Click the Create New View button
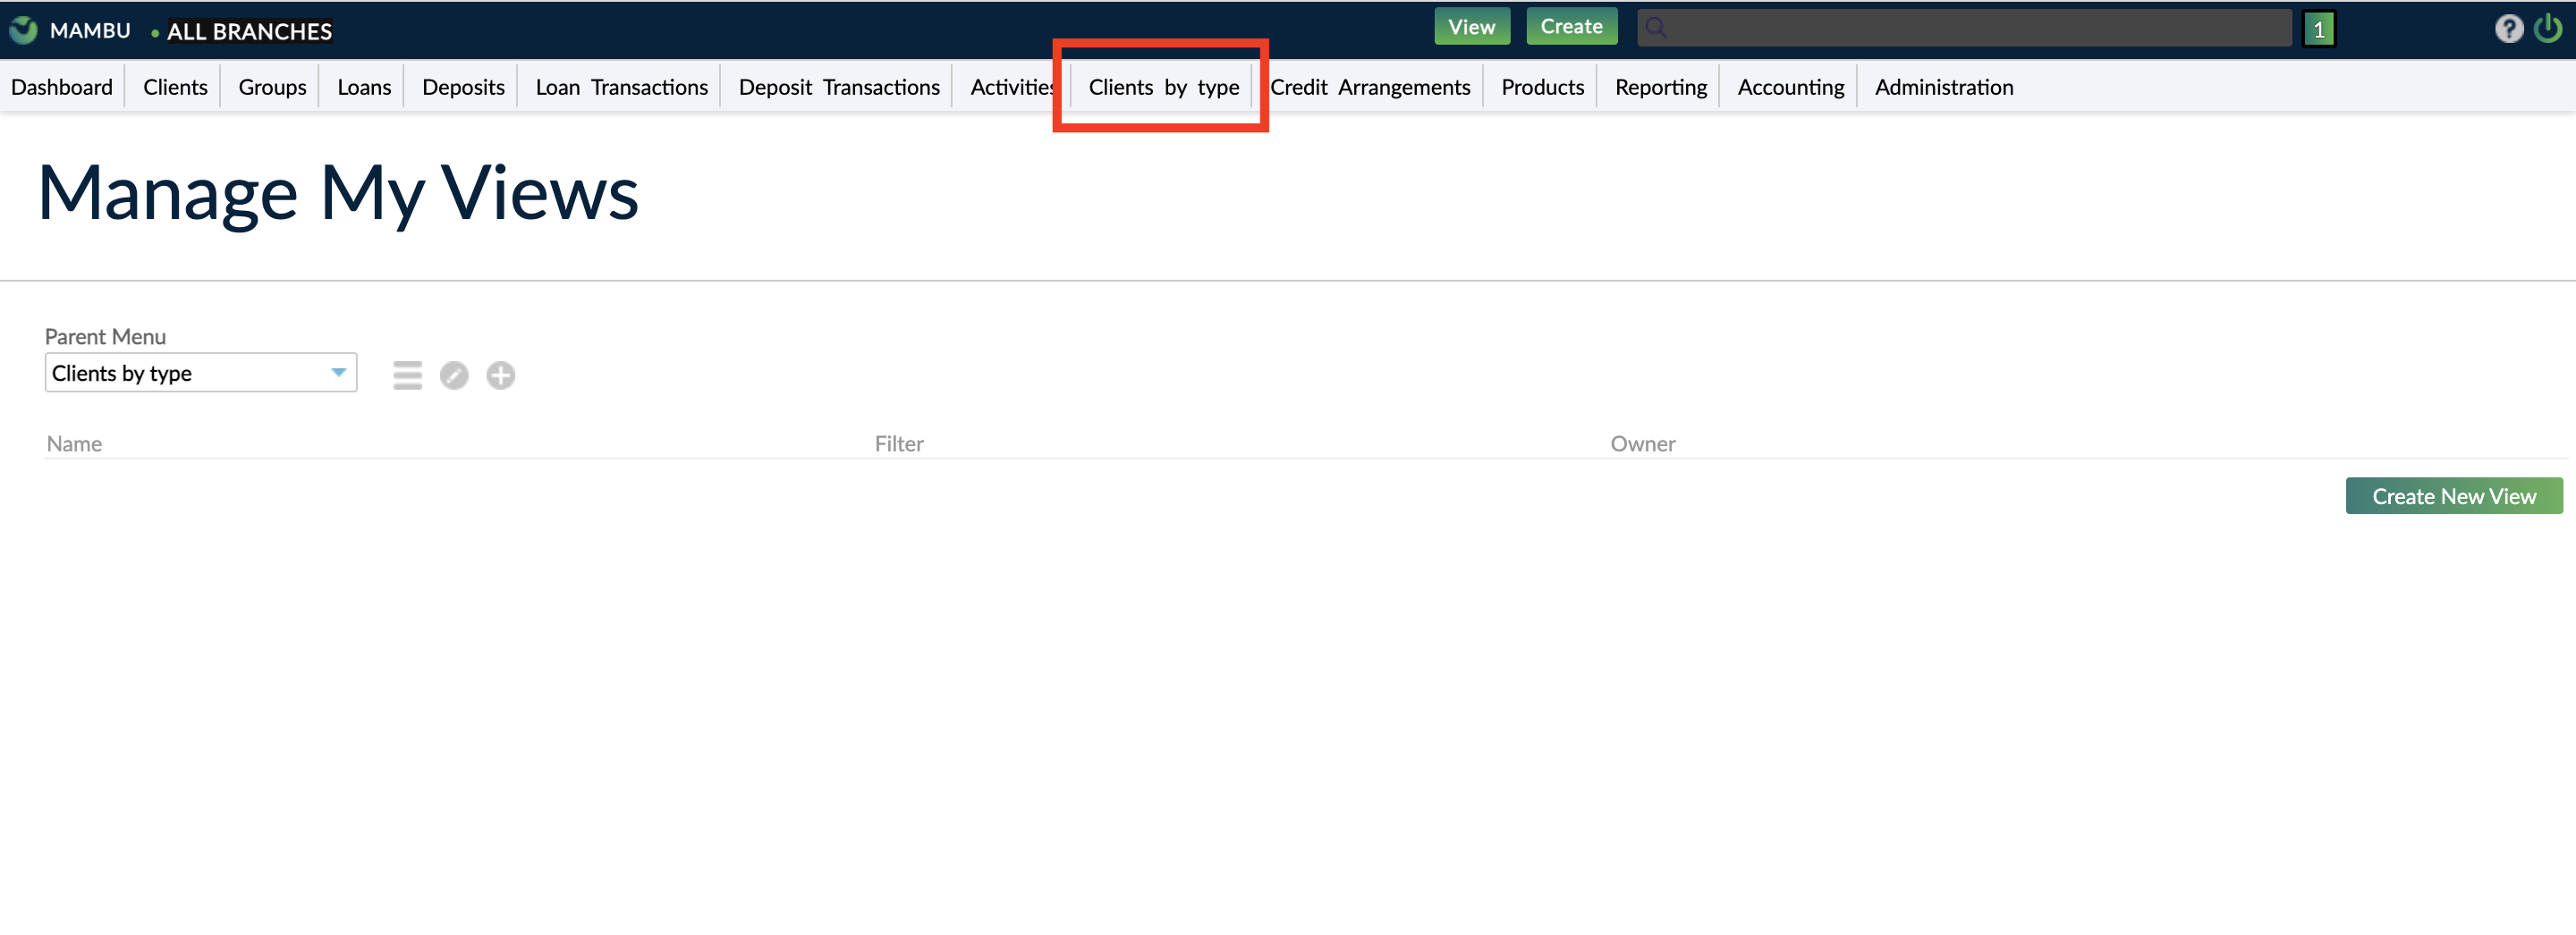The height and width of the screenshot is (935, 2576). (x=2454, y=495)
